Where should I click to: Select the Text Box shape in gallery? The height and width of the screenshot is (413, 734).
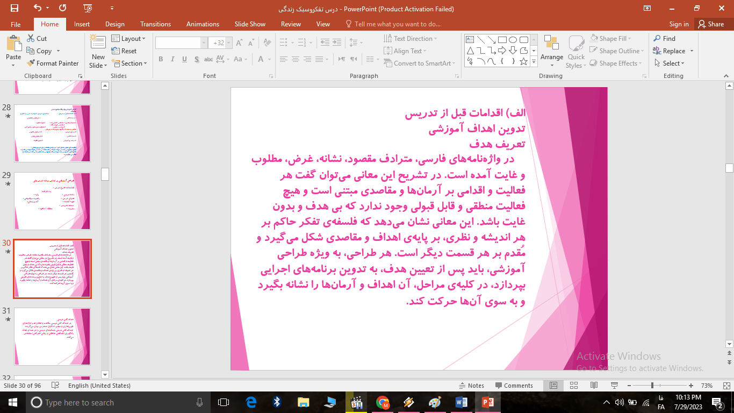(470, 40)
